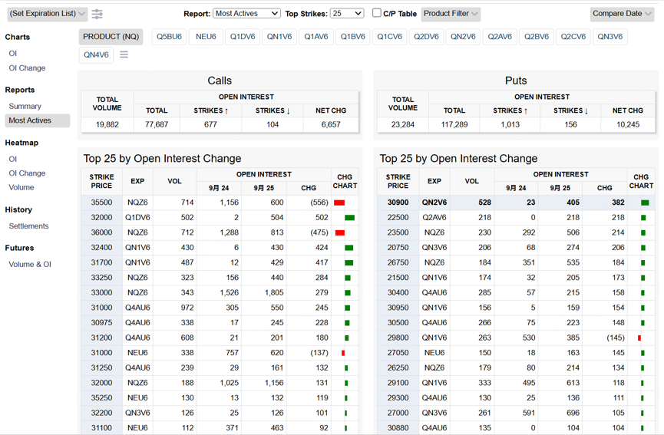Expand the Product Filter dropdown

pyautogui.click(x=451, y=14)
